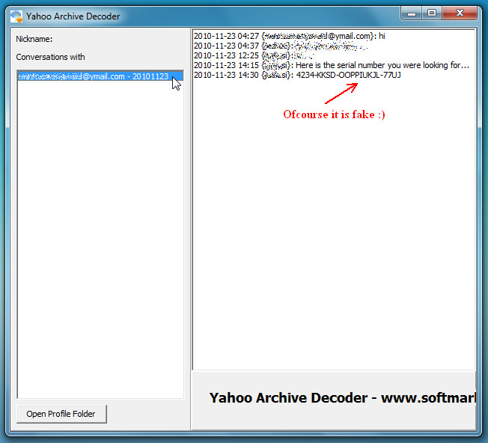Click the Conversations with label

(50, 57)
